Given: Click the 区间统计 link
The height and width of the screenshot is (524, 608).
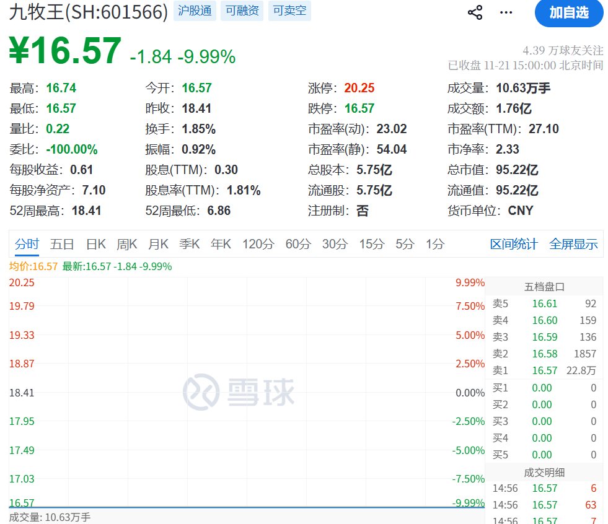Looking at the screenshot, I should click(x=513, y=244).
